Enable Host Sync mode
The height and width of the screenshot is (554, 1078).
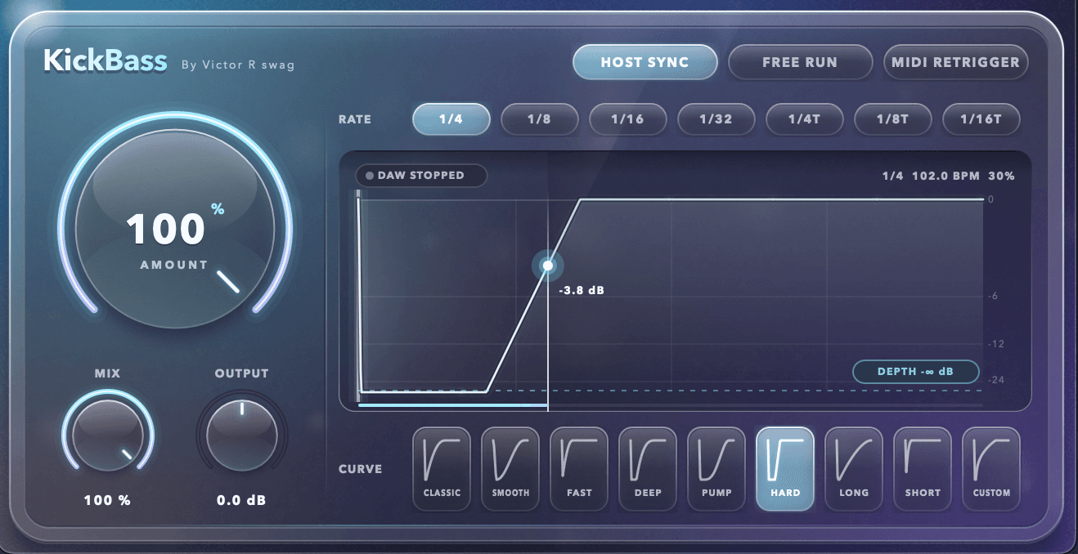(x=645, y=62)
